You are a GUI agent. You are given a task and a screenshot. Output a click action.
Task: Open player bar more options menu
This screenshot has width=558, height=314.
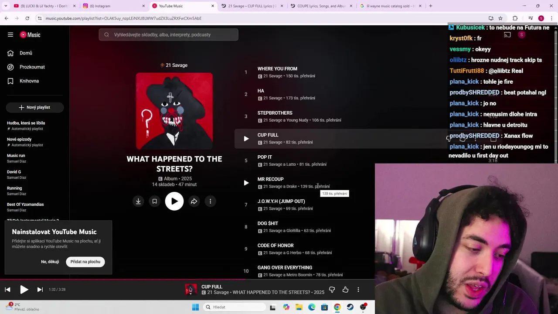[358, 290]
